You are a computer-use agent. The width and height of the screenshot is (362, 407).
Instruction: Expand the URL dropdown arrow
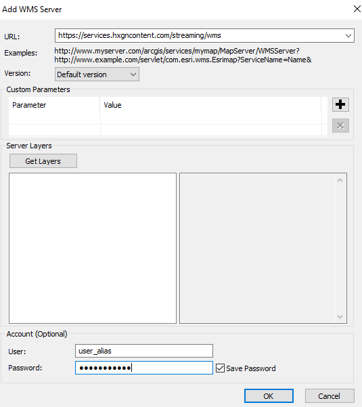[x=348, y=36]
